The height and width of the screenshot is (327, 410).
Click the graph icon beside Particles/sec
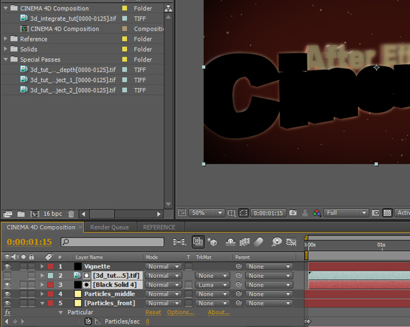click(98, 322)
